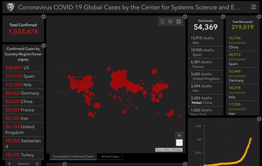Click the Johns Hopkins shield logo

[10, 7]
